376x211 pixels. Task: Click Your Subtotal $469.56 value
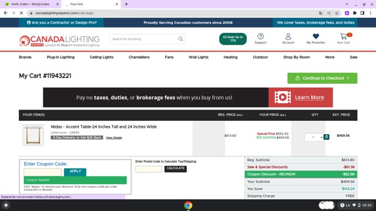[x=347, y=182]
